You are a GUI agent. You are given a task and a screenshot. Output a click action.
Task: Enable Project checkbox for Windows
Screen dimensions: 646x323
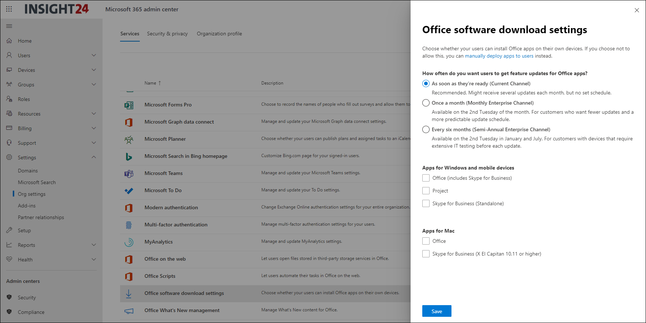(426, 191)
